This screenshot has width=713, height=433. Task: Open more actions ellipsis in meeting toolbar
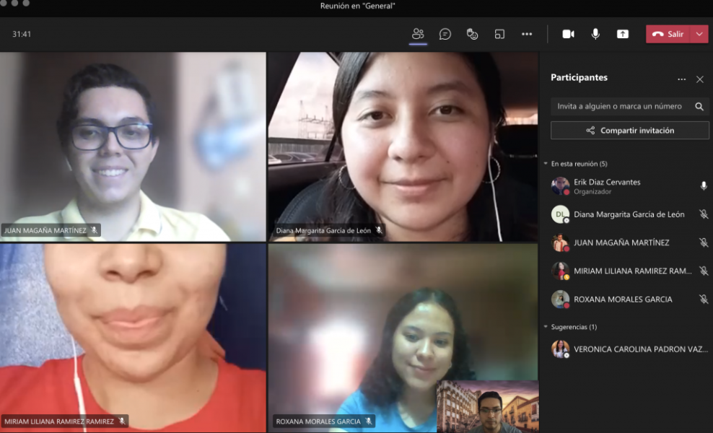coord(527,34)
